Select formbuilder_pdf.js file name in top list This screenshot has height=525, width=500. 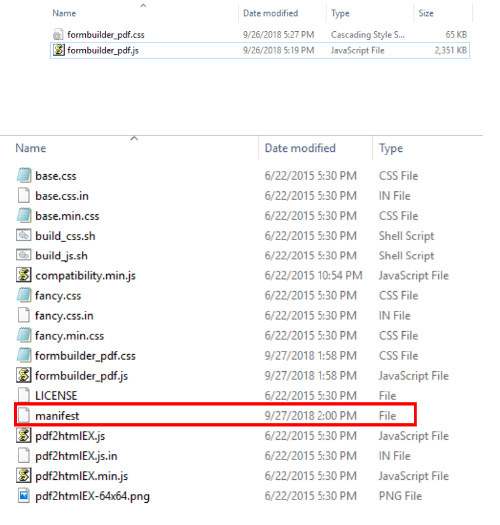[103, 50]
